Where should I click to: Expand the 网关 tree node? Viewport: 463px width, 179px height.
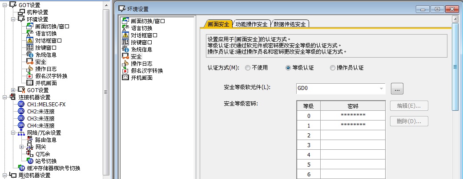(21, 147)
